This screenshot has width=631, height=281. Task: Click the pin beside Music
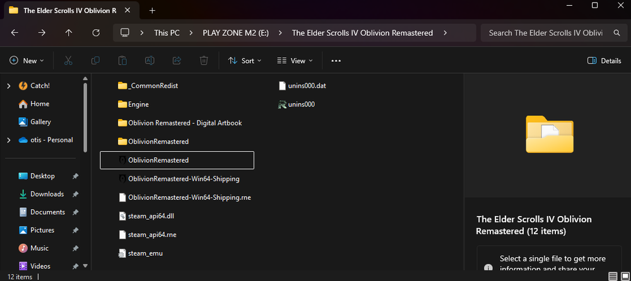tap(75, 248)
